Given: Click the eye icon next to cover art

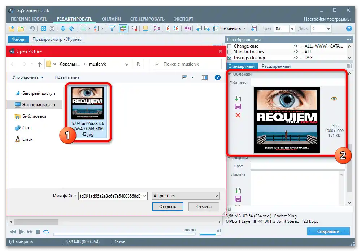Looking at the screenshot, I should (334, 99).
